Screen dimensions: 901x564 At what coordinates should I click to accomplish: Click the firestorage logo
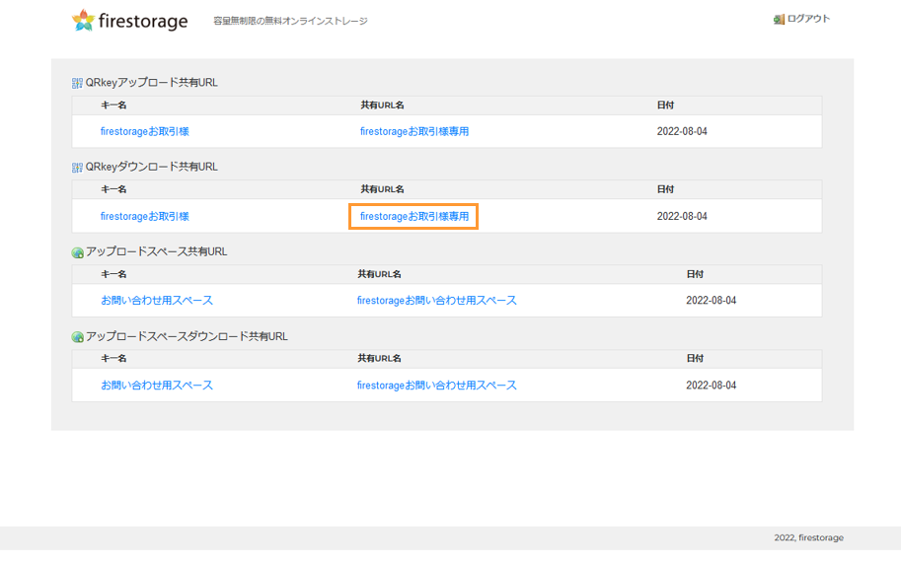(130, 21)
